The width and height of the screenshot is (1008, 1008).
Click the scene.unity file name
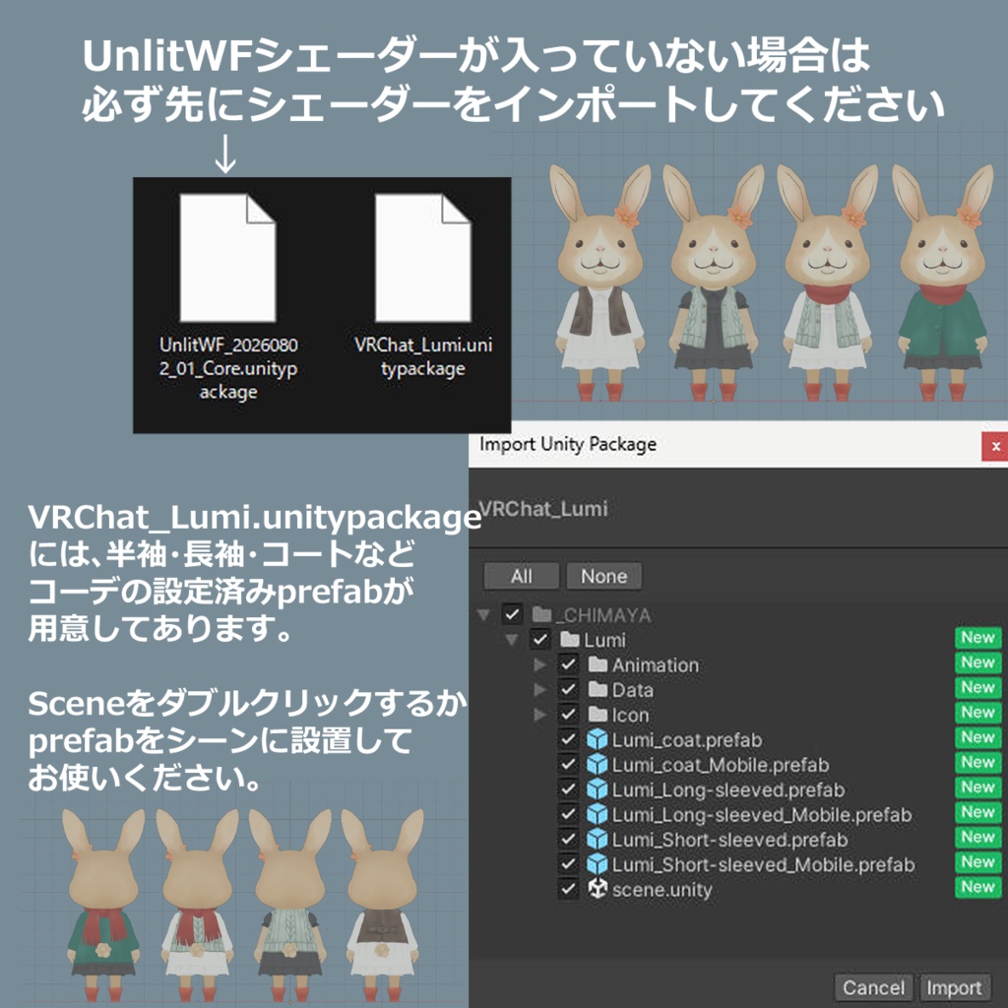tap(661, 890)
